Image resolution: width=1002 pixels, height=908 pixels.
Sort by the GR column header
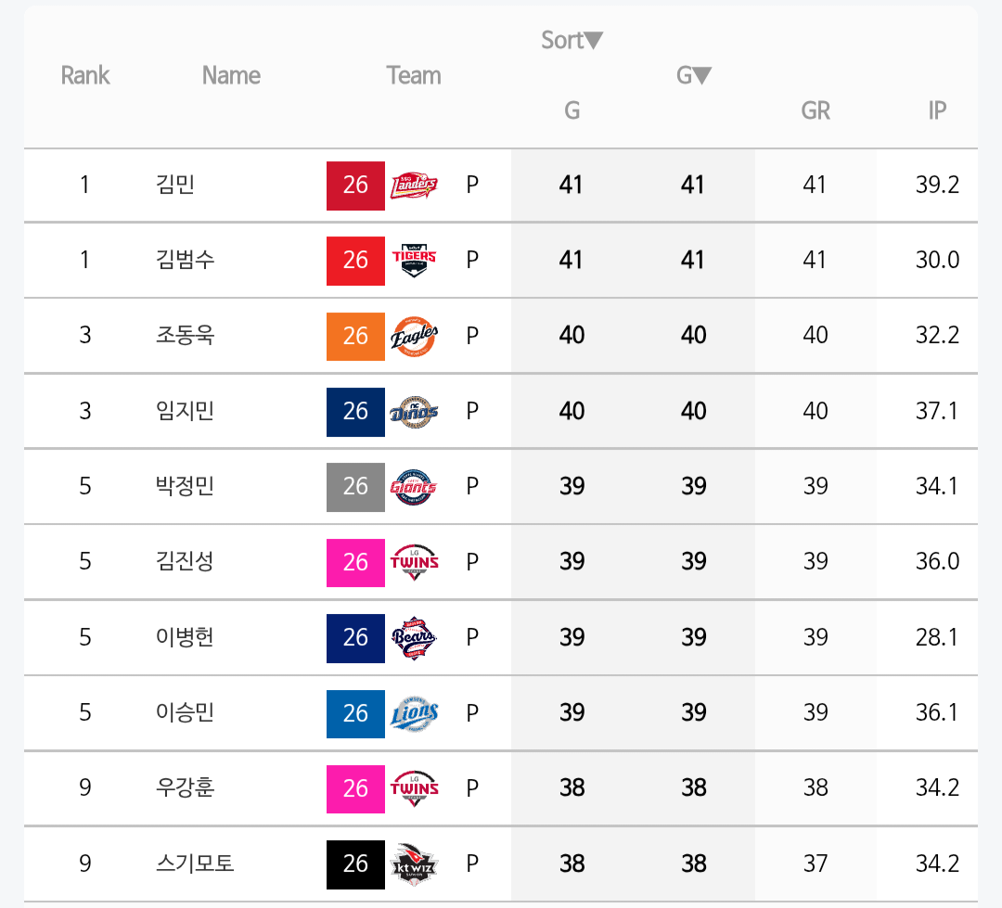[x=816, y=110]
